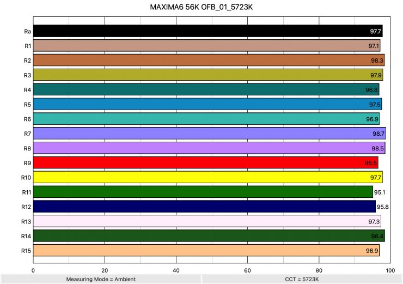Select the teal R4 bar
Viewport: 403px width, 284px height.
tap(205, 89)
